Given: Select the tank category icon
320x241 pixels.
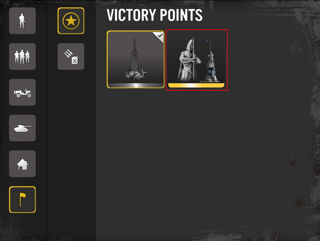Looking at the screenshot, I should coord(22,128).
